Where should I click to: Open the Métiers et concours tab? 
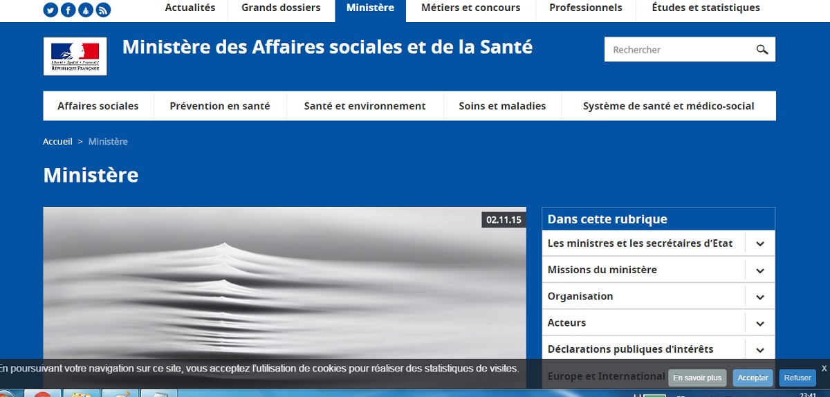[x=471, y=8]
